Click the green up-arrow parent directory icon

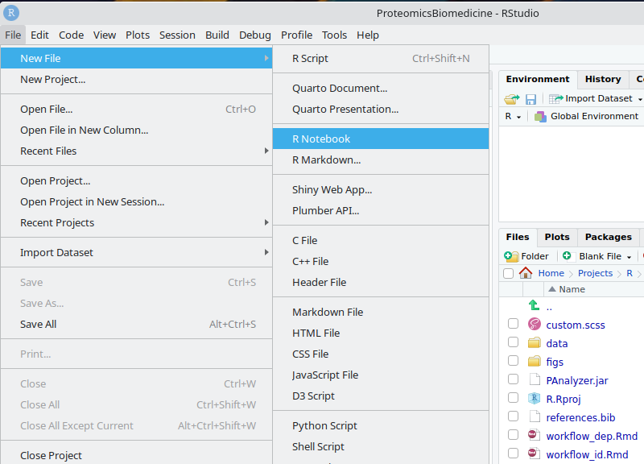coord(534,305)
